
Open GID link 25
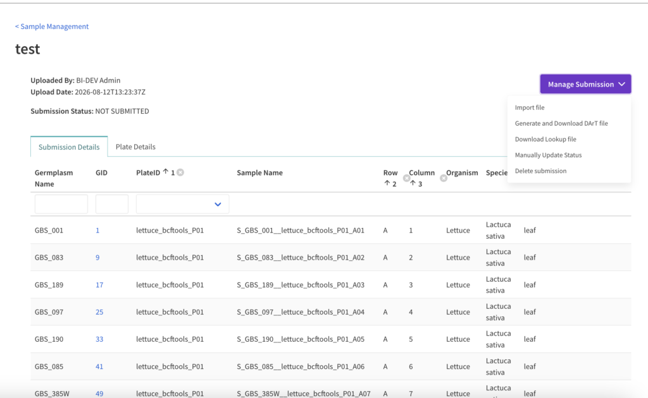(x=99, y=312)
